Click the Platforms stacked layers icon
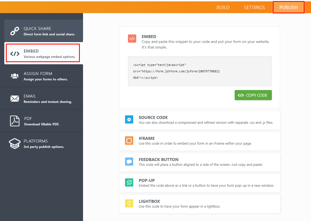Screen dimensions: 311x221 point(14,144)
